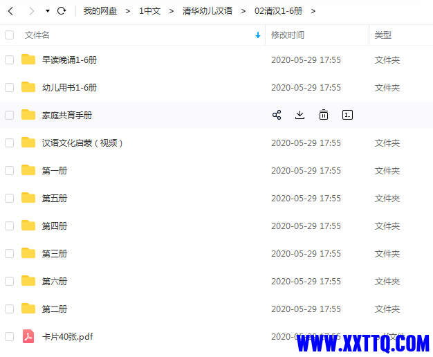Image resolution: width=433 pixels, height=357 pixels.
Task: Click 幼儿用书1-6册 folder icon
Action: [28, 86]
